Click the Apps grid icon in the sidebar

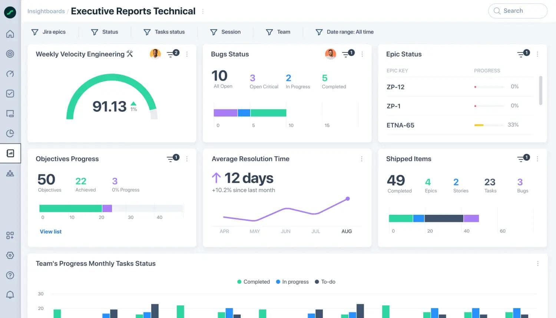pos(10,235)
